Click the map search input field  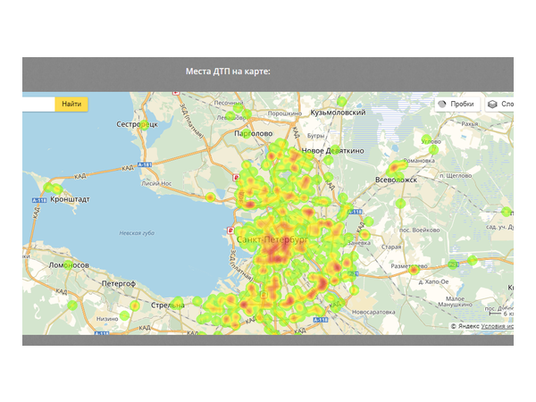coord(38,104)
